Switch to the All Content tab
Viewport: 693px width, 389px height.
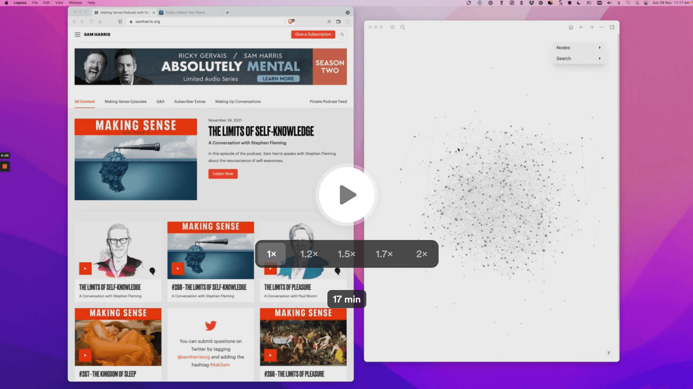tap(84, 101)
